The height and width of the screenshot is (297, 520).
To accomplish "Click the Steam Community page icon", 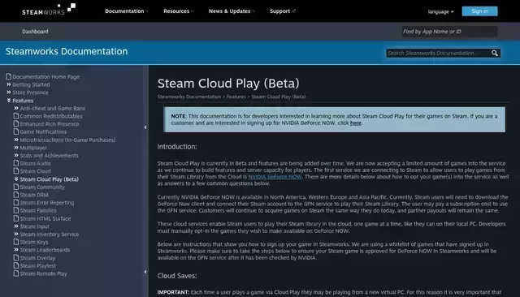I will point(16,187).
